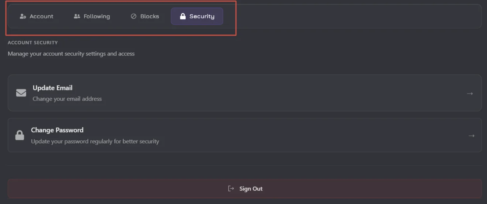Click the Blocks tab prohibited icon

pyautogui.click(x=133, y=17)
